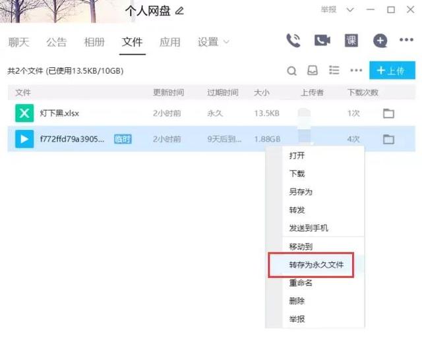Open more options dots beside upload button
422x340 pixels.
356,71
